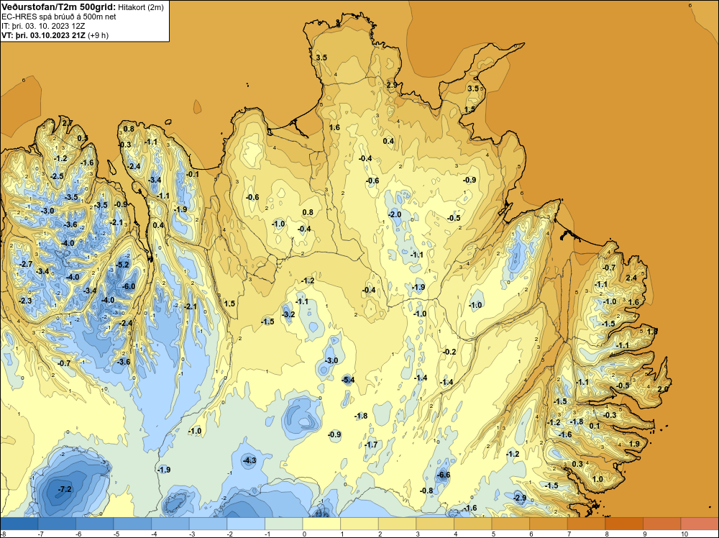Select the -0.8 temperature label
This screenshot has height=538, width=719.
pos(426,491)
